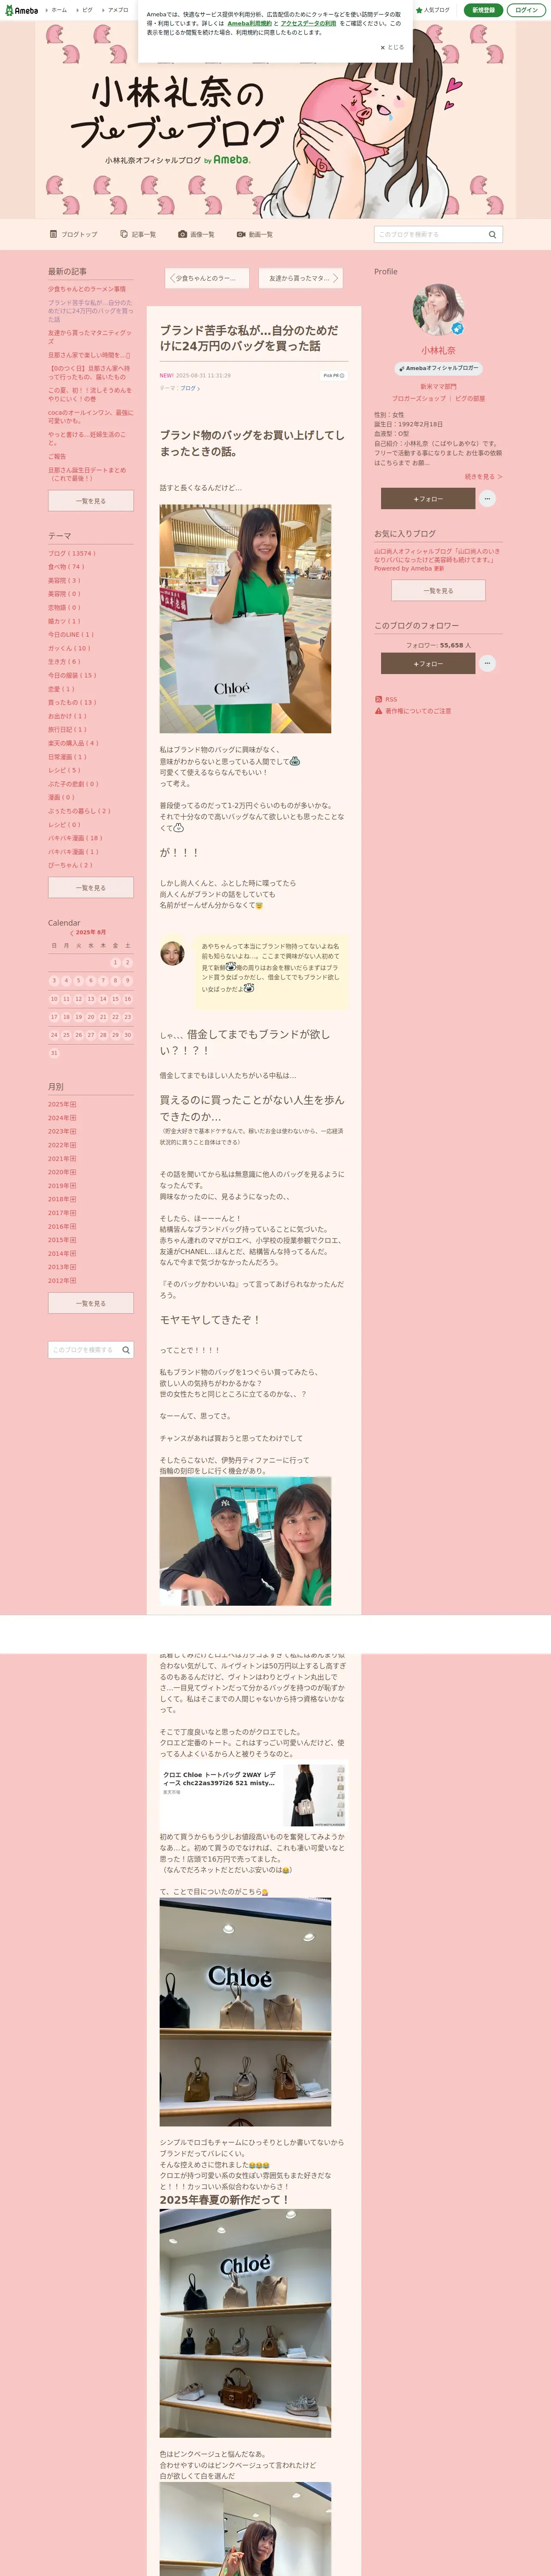Open ピグの部屋 link
The width and height of the screenshot is (551, 2576).
[x=470, y=399]
